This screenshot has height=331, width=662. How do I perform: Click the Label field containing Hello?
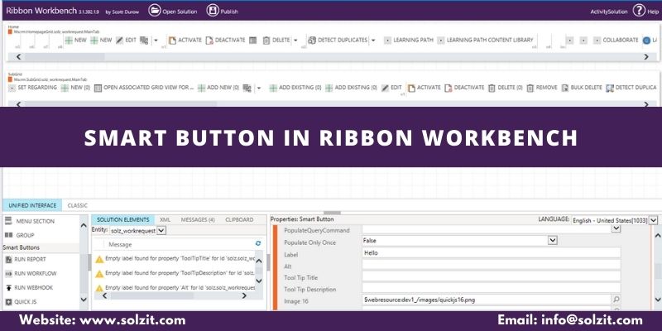point(492,253)
